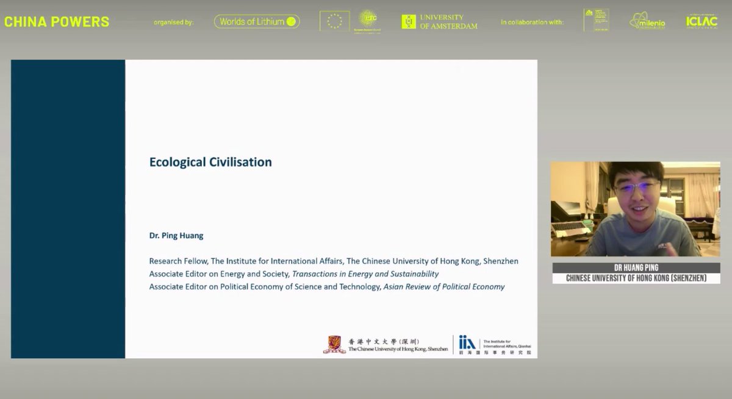Click the Asian Review of Political Economy line
The image size is (732, 399).
pyautogui.click(x=327, y=286)
